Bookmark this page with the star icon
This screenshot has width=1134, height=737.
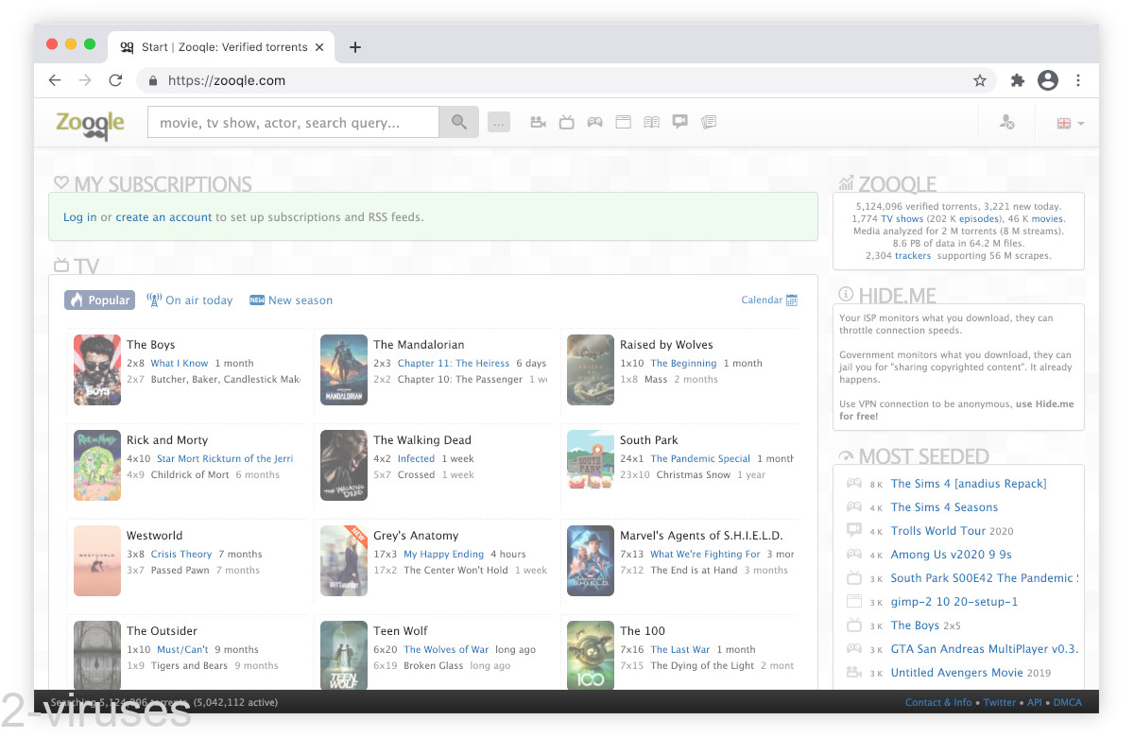[980, 80]
